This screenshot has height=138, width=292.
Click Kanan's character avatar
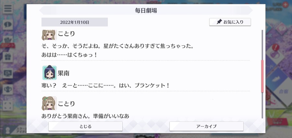point(50,73)
